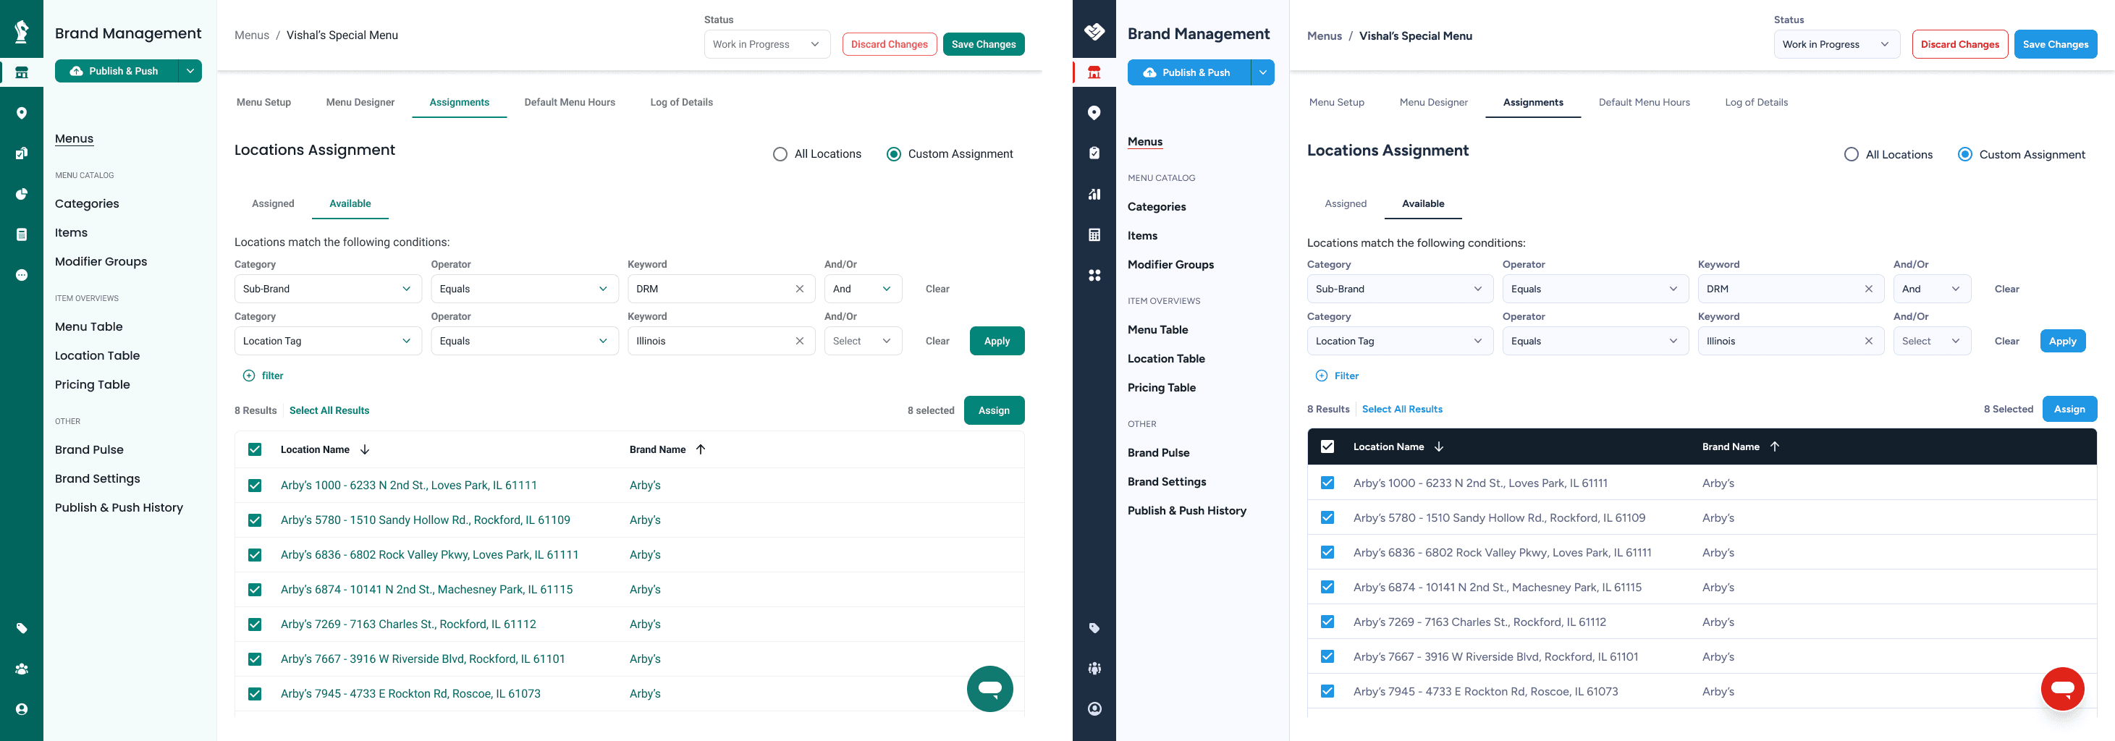Click the profile circle icon in the dark sidebar
This screenshot has width=2115, height=741.
pyautogui.click(x=1094, y=709)
